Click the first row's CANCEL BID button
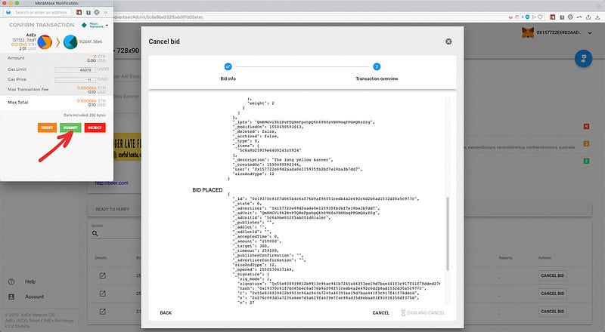Viewport: 605px width, 332px height. click(x=553, y=275)
